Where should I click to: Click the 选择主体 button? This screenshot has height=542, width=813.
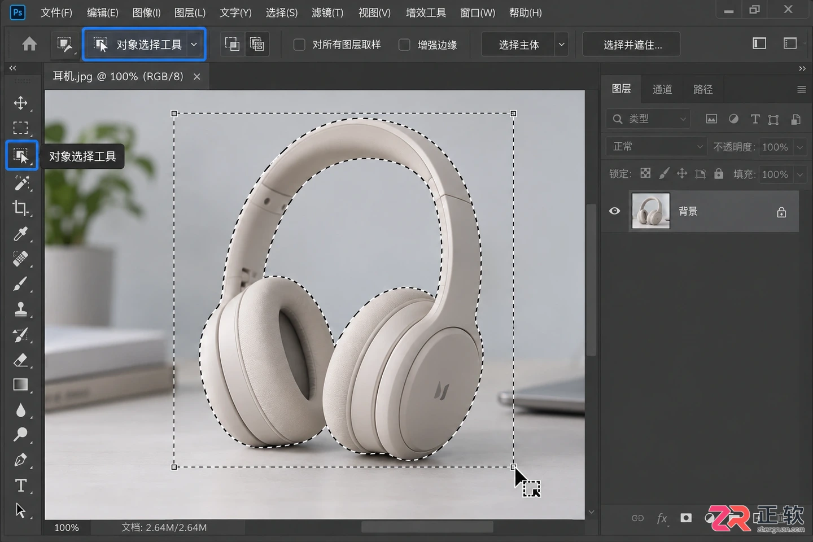518,45
